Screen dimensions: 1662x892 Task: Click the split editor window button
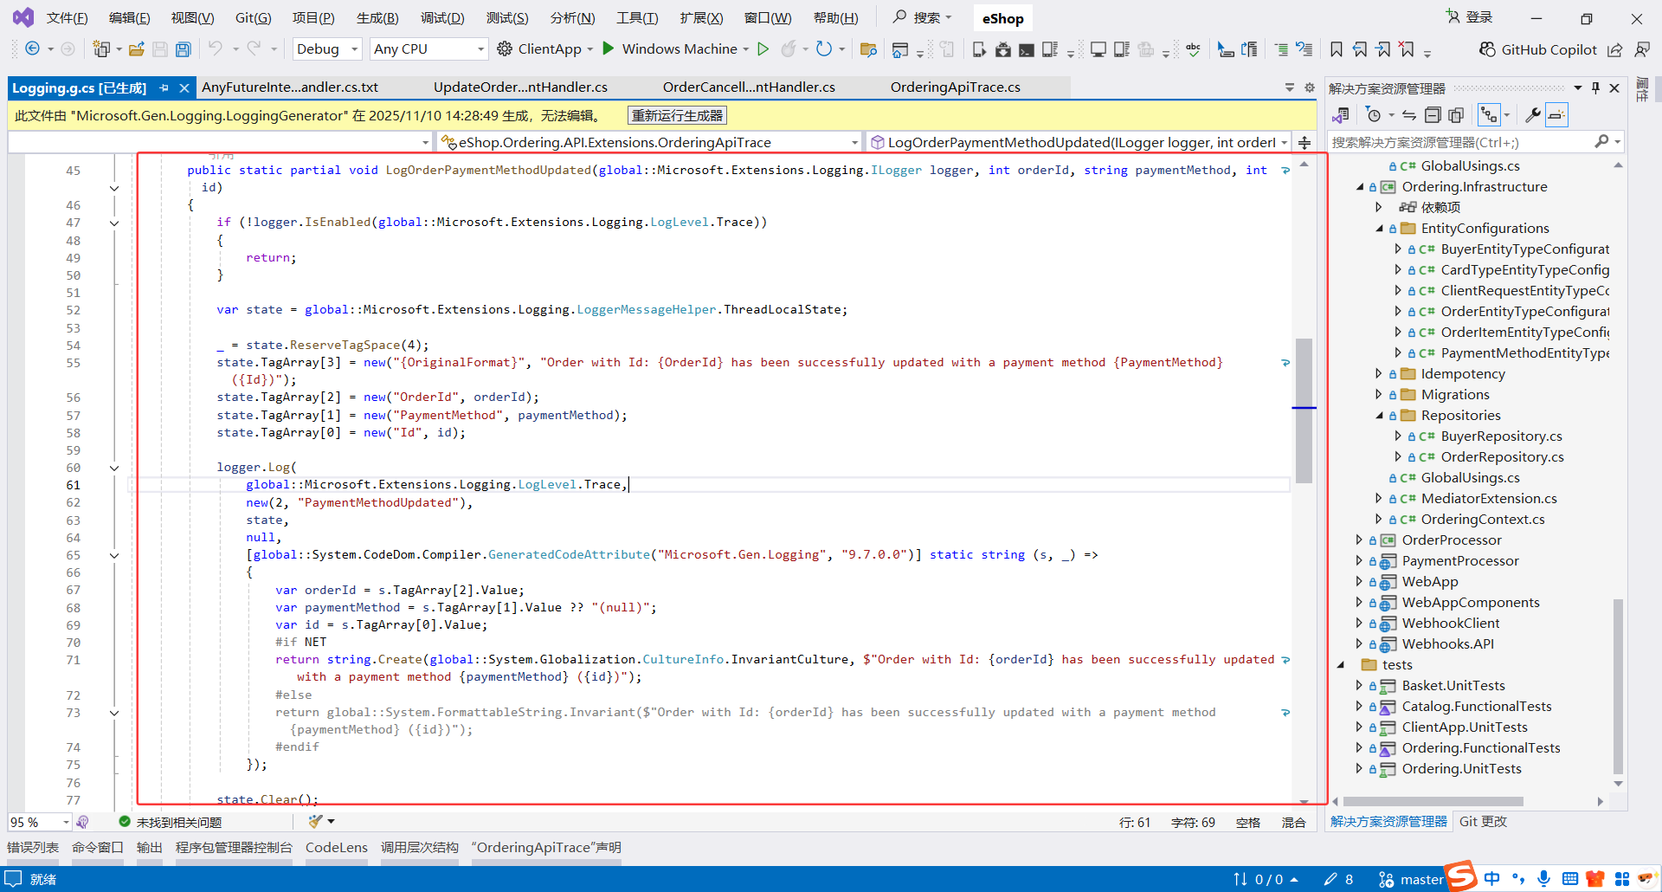[1304, 142]
